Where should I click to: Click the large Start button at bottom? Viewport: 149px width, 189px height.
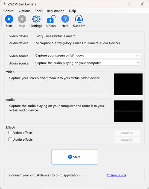coord(74,157)
